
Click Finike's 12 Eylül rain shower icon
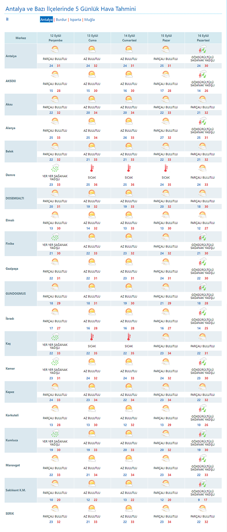55,237
